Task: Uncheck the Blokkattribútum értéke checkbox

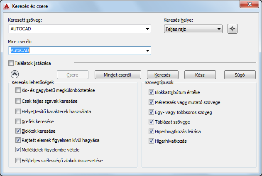Action: pos(151,92)
